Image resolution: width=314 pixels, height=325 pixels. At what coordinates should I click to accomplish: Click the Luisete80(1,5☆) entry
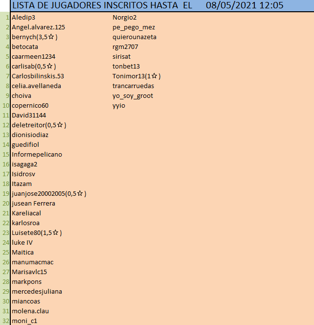click(x=37, y=233)
